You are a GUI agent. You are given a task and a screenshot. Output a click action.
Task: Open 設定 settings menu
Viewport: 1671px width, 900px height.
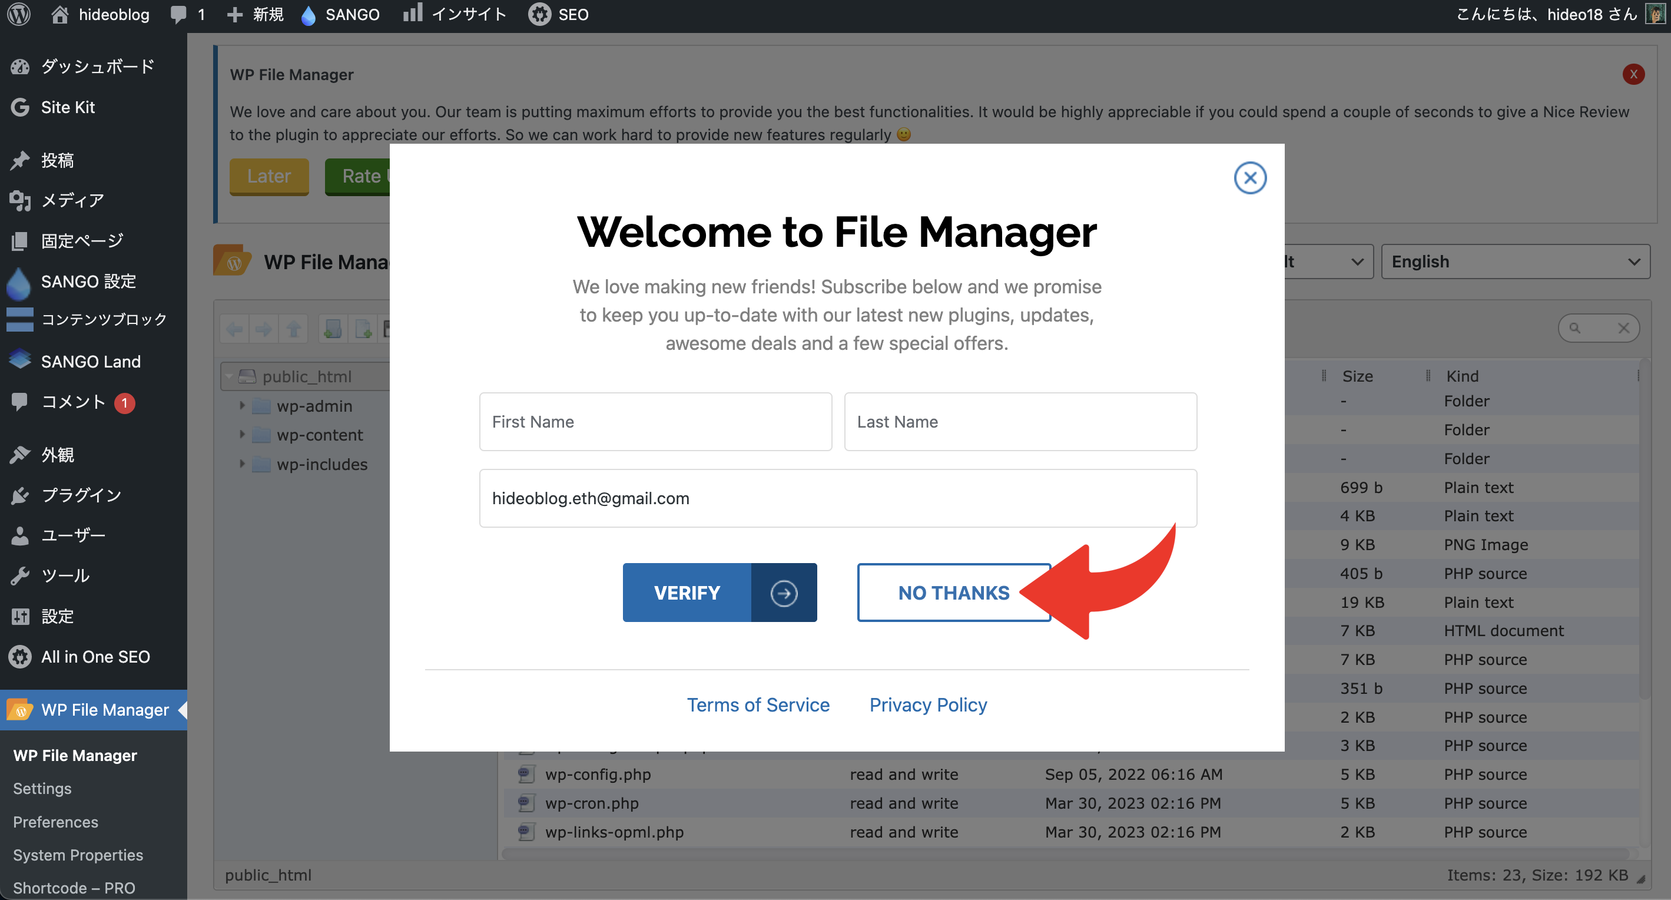pyautogui.click(x=94, y=617)
